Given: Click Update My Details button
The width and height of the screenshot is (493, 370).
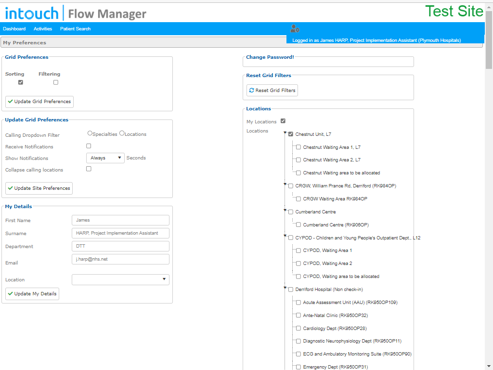Looking at the screenshot, I should [32, 293].
